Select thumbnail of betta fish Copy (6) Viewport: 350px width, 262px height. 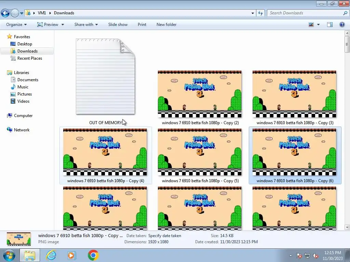pyautogui.click(x=294, y=152)
